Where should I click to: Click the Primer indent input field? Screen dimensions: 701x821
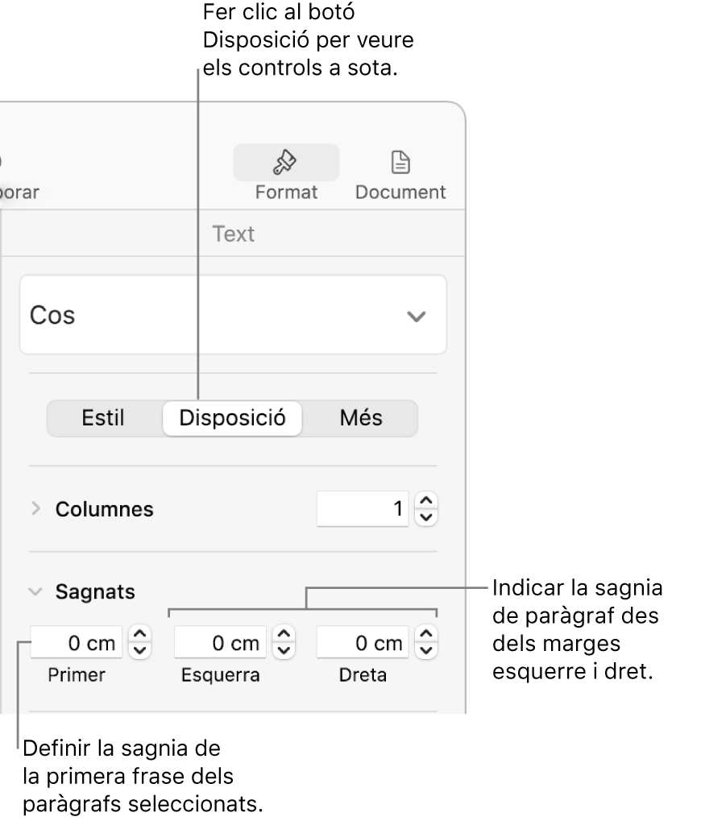tap(77, 642)
